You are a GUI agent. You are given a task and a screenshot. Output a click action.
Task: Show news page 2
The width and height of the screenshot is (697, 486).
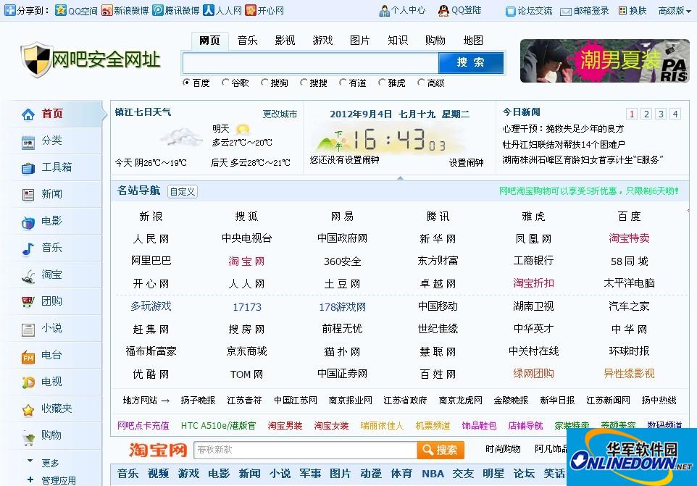pyautogui.click(x=646, y=114)
